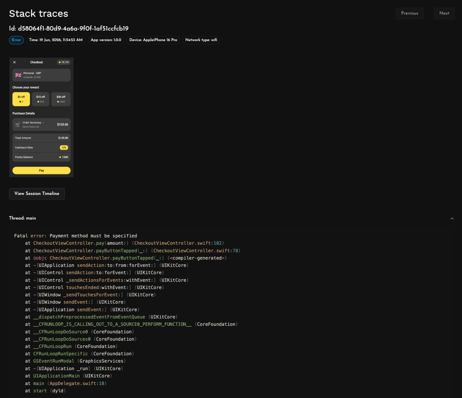Click the UIApplication sendEvent: frame

[82, 310]
